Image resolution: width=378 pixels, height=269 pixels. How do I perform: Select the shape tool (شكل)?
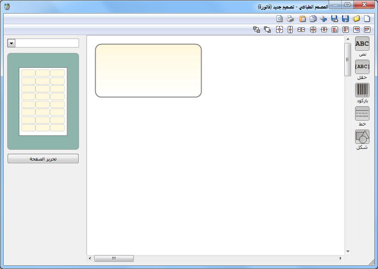362,137
